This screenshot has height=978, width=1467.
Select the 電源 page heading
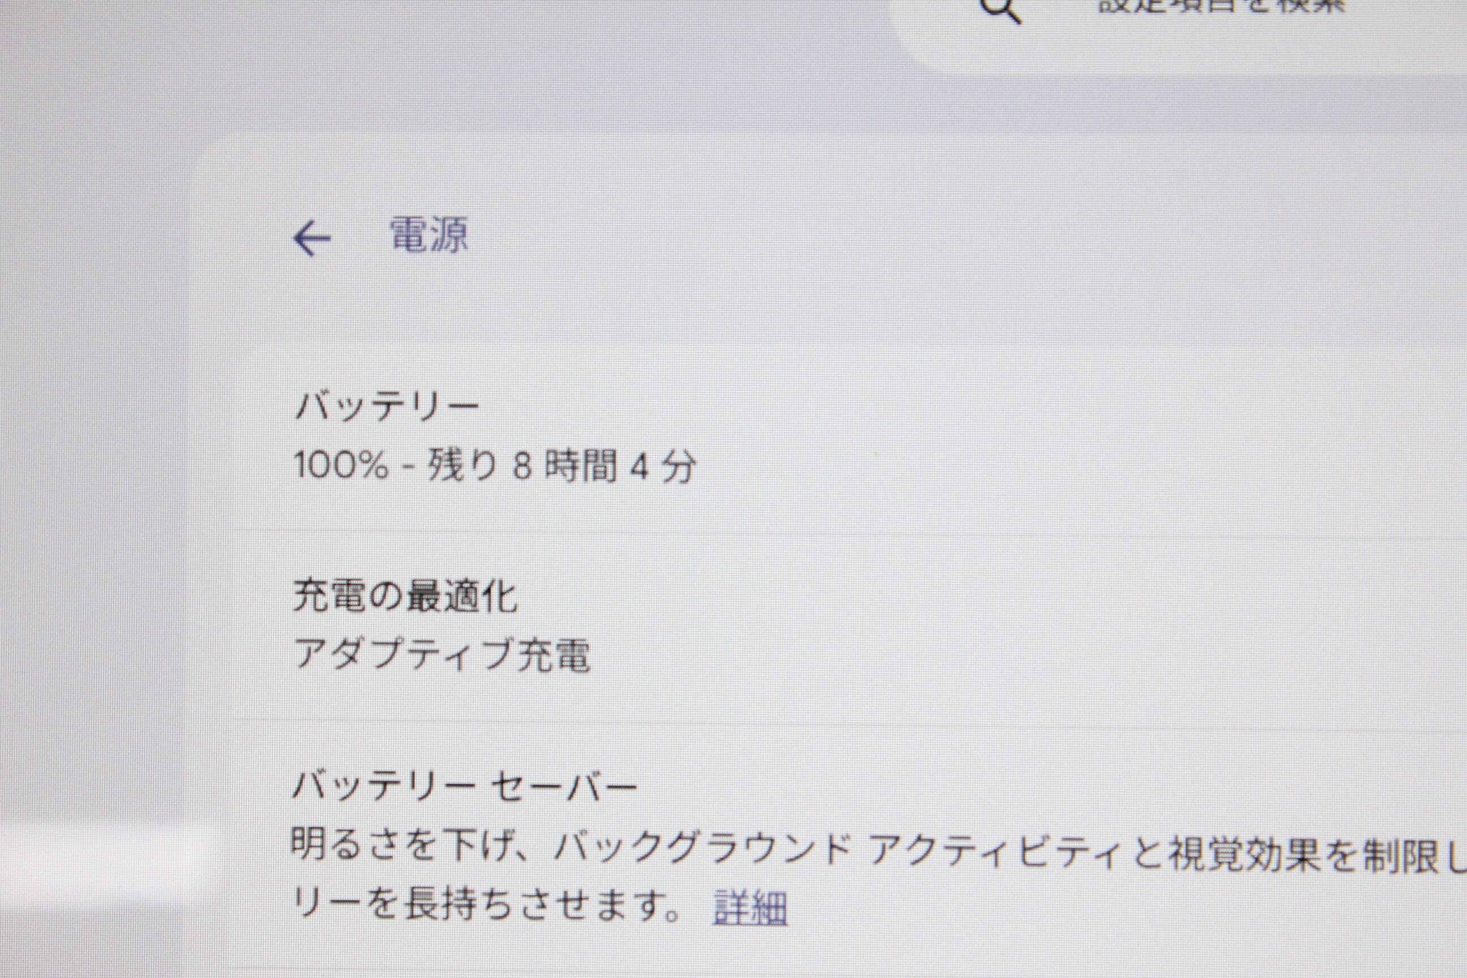tap(429, 235)
